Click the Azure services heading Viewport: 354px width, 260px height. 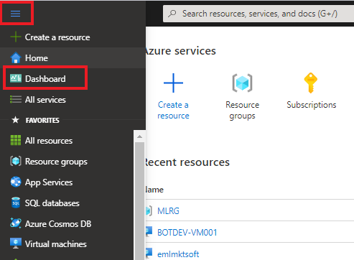click(x=180, y=51)
